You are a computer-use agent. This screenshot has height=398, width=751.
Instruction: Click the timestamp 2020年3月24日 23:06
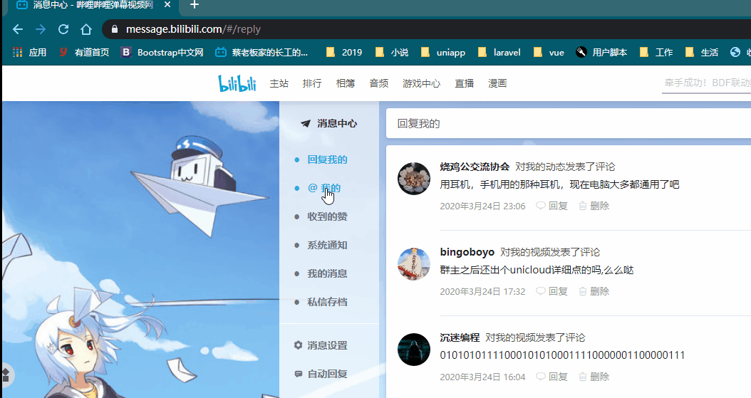pos(483,206)
